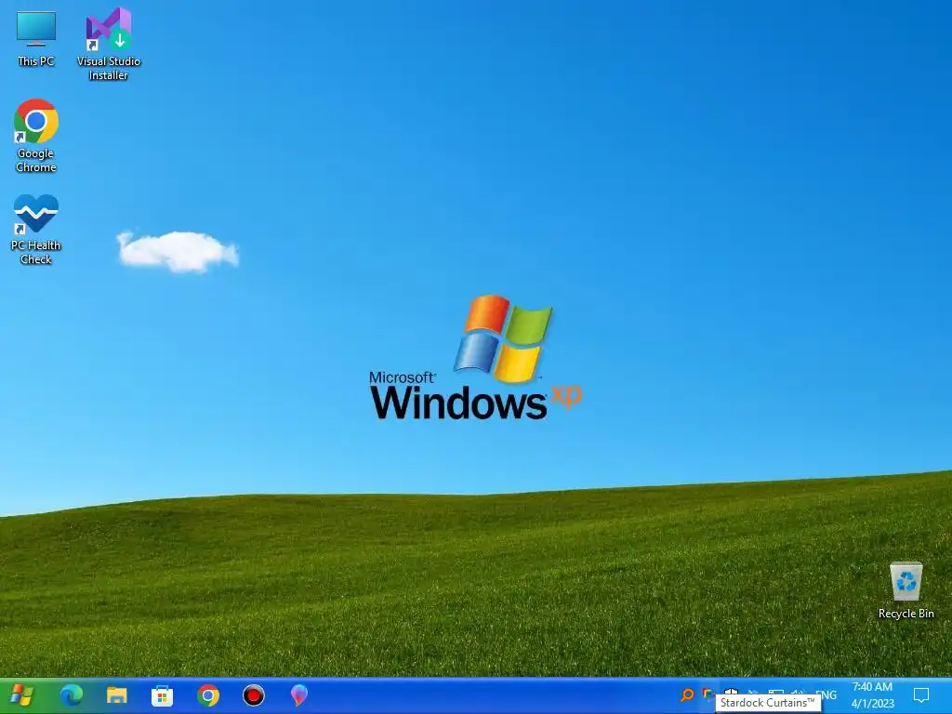The height and width of the screenshot is (714, 952).
Task: Select the Visual Studio Installer shortcut
Action: click(x=108, y=44)
